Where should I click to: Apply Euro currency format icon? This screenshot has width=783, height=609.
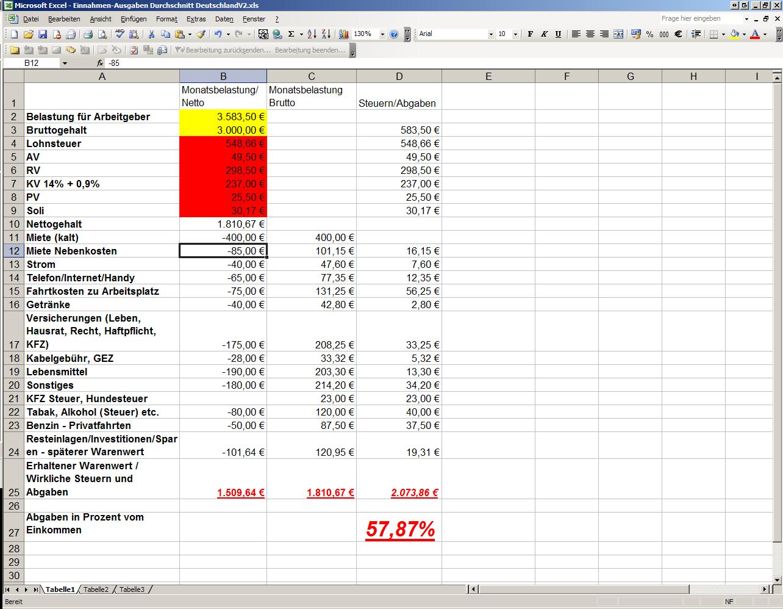point(678,34)
